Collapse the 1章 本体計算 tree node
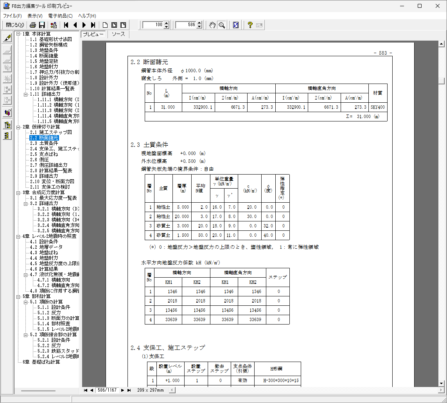Image resolution: width=447 pixels, height=403 pixels. [x=18, y=34]
